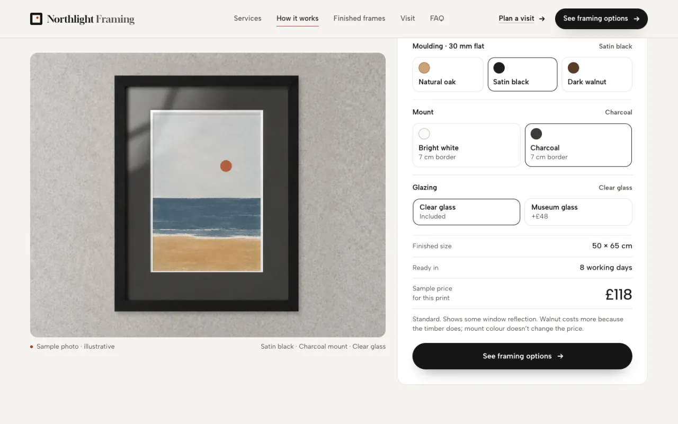Click the Moulding · 30 mm flat heading
This screenshot has height=424, width=678.
[448, 46]
